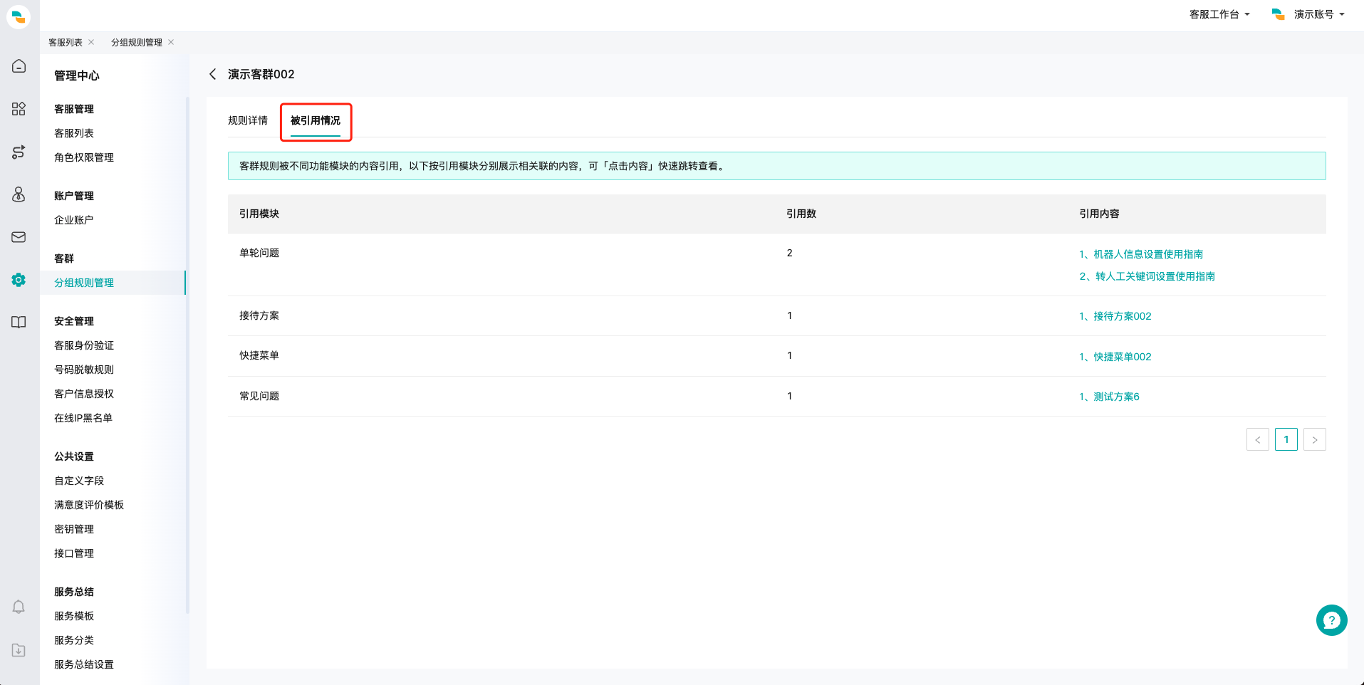
Task: Click the app logo icon
Action: coord(19,16)
